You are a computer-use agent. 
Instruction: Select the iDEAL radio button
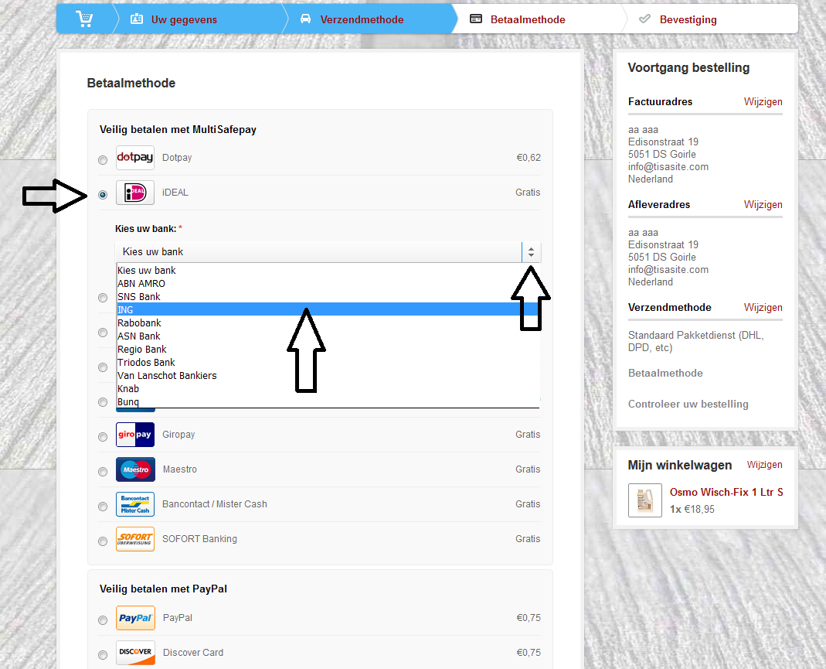click(x=103, y=195)
